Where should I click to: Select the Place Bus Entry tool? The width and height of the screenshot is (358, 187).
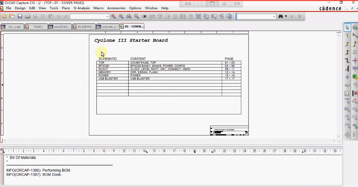point(347,69)
